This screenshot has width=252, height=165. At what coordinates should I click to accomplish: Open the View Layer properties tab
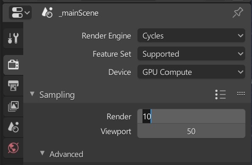[x=14, y=106]
